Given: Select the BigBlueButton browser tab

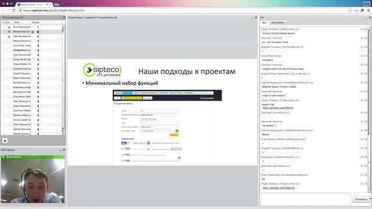Looking at the screenshot, I should [x=34, y=5].
